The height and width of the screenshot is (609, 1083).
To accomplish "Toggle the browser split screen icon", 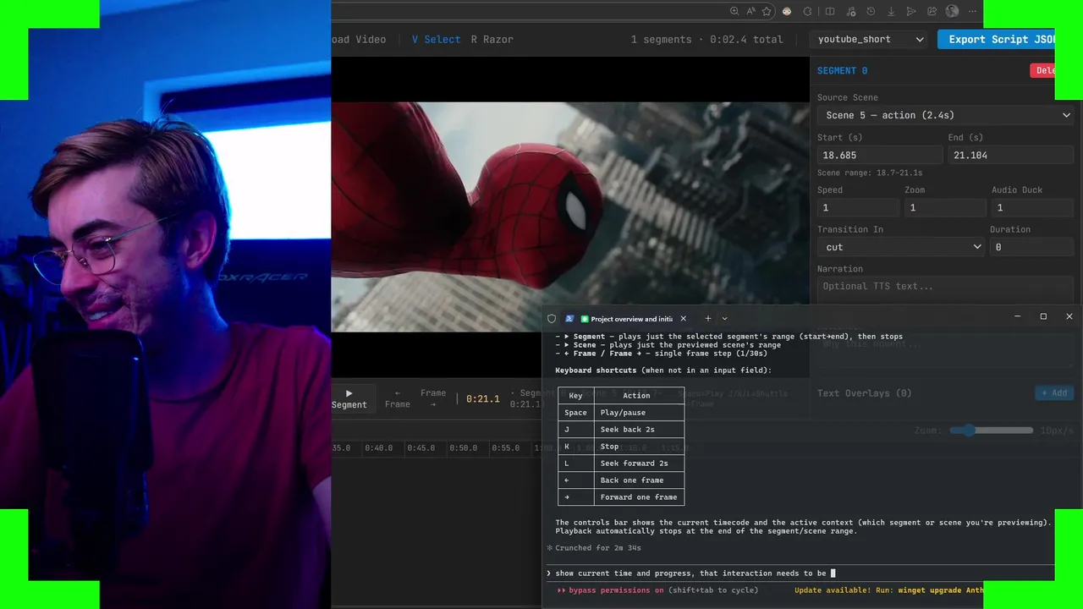I will pos(830,11).
